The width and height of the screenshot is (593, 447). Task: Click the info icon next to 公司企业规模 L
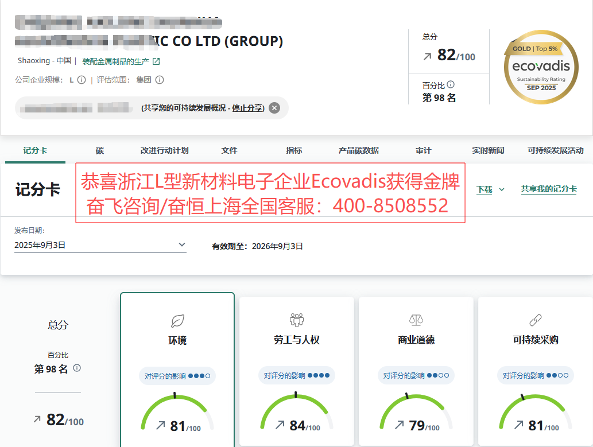pyautogui.click(x=82, y=80)
